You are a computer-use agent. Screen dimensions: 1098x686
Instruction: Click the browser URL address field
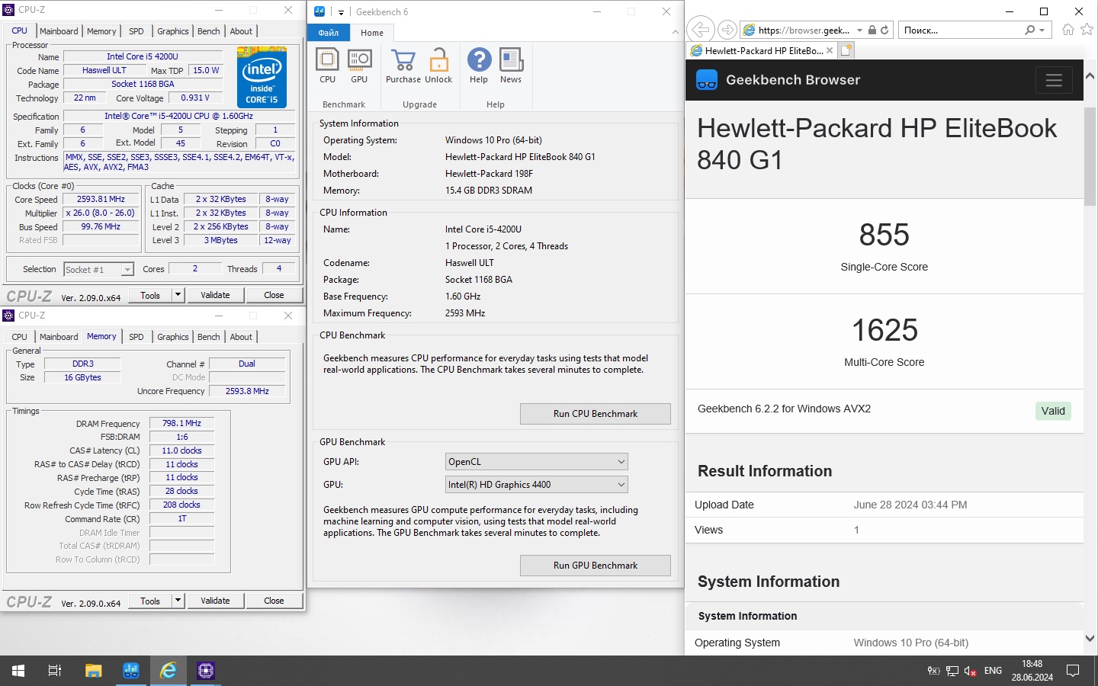coord(804,30)
